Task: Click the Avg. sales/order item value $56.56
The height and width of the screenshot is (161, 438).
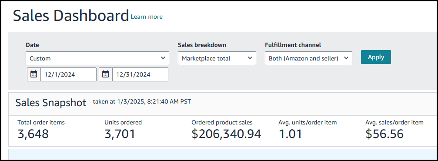Action: click(x=385, y=134)
